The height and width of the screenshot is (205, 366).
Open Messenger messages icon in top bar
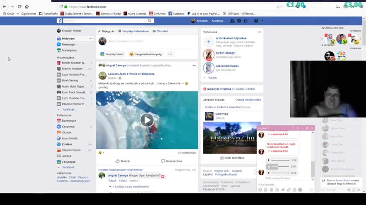[x=239, y=21]
